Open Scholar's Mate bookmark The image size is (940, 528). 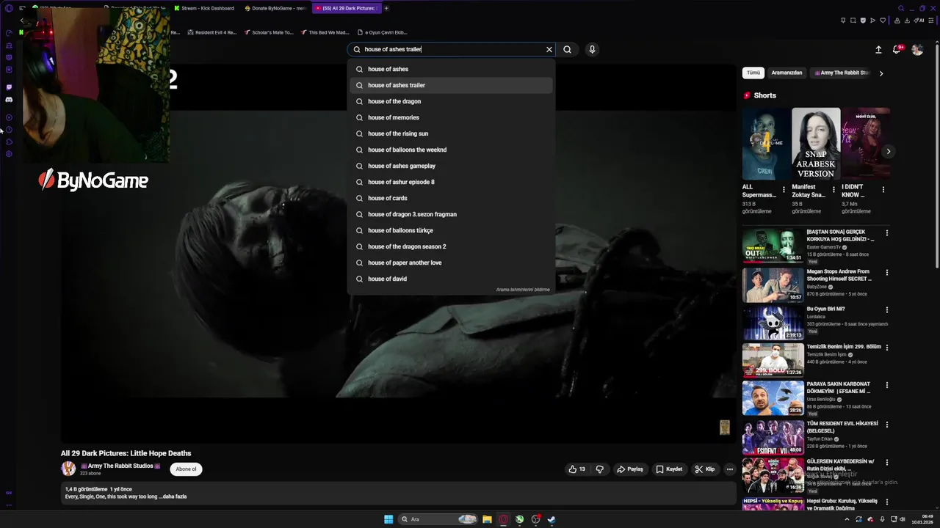(x=267, y=32)
